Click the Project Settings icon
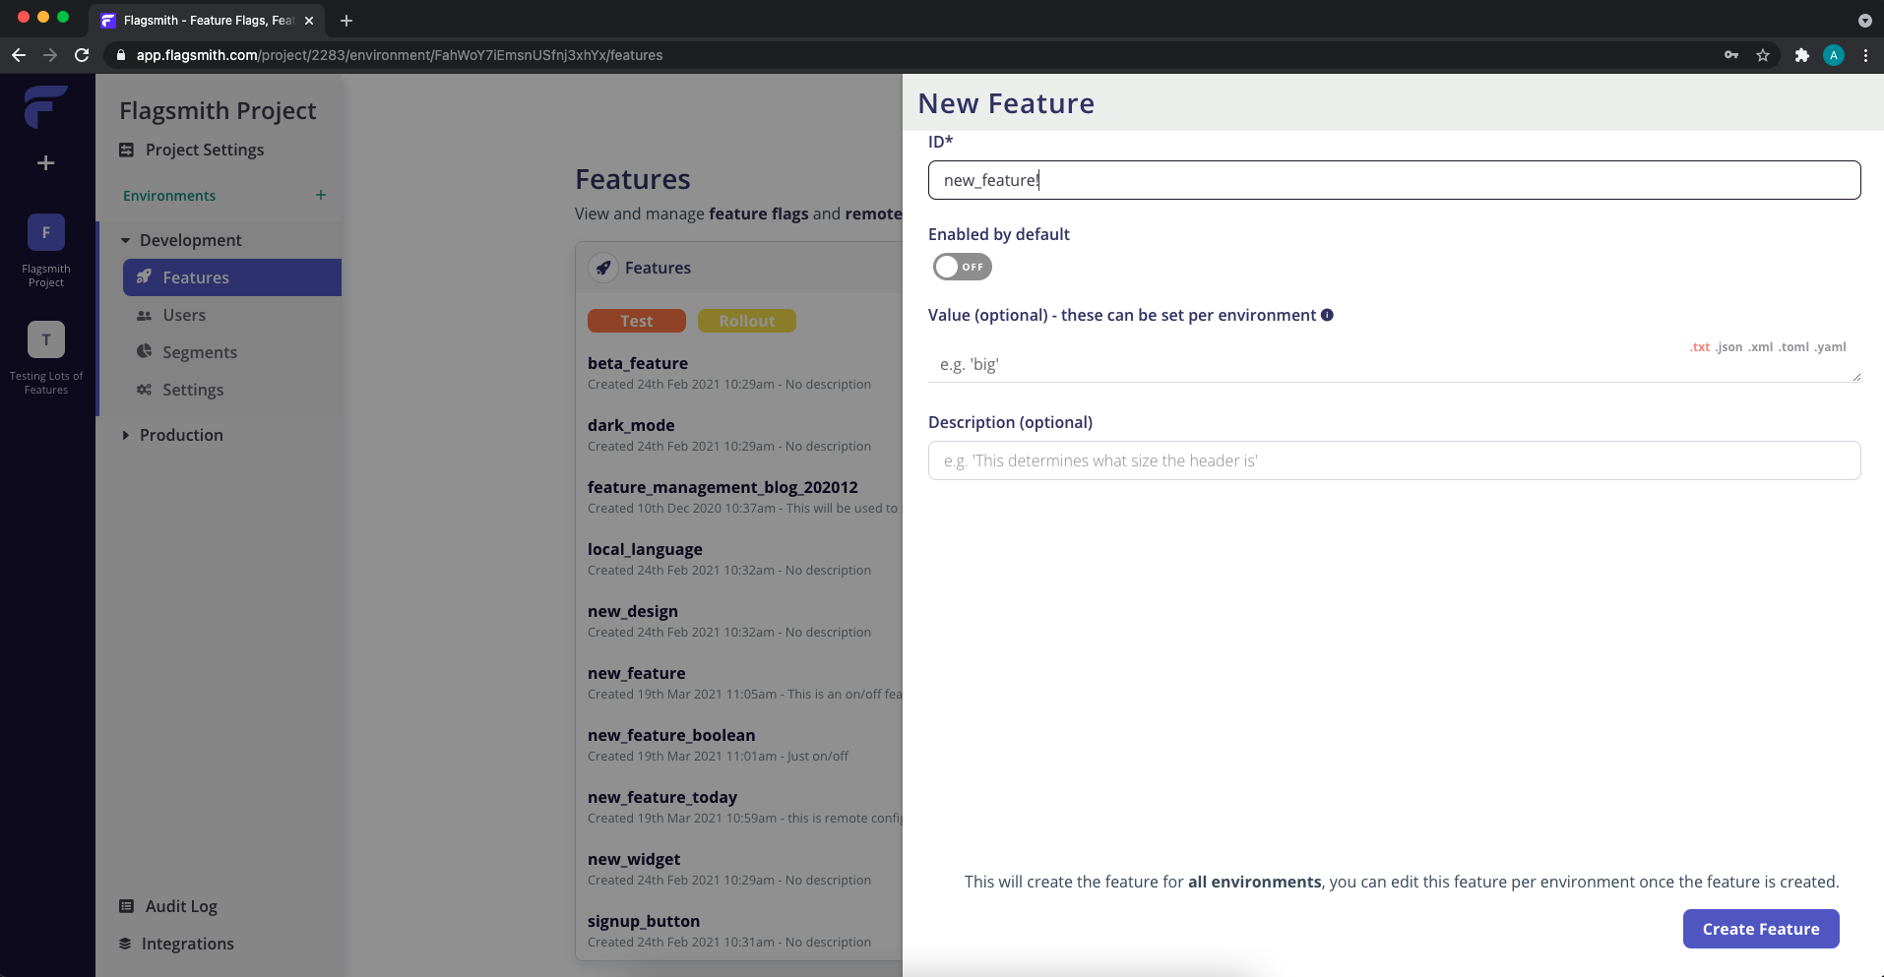1884x977 pixels. [126, 150]
